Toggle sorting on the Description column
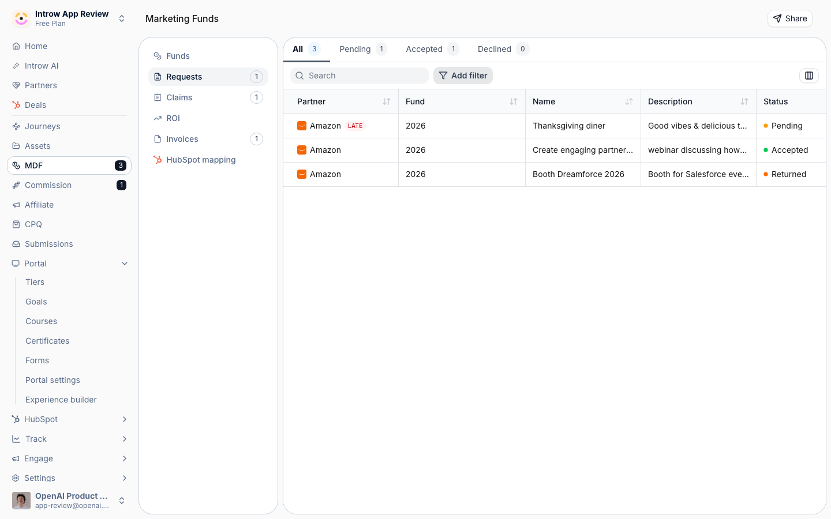This screenshot has height=519, width=831. point(744,101)
